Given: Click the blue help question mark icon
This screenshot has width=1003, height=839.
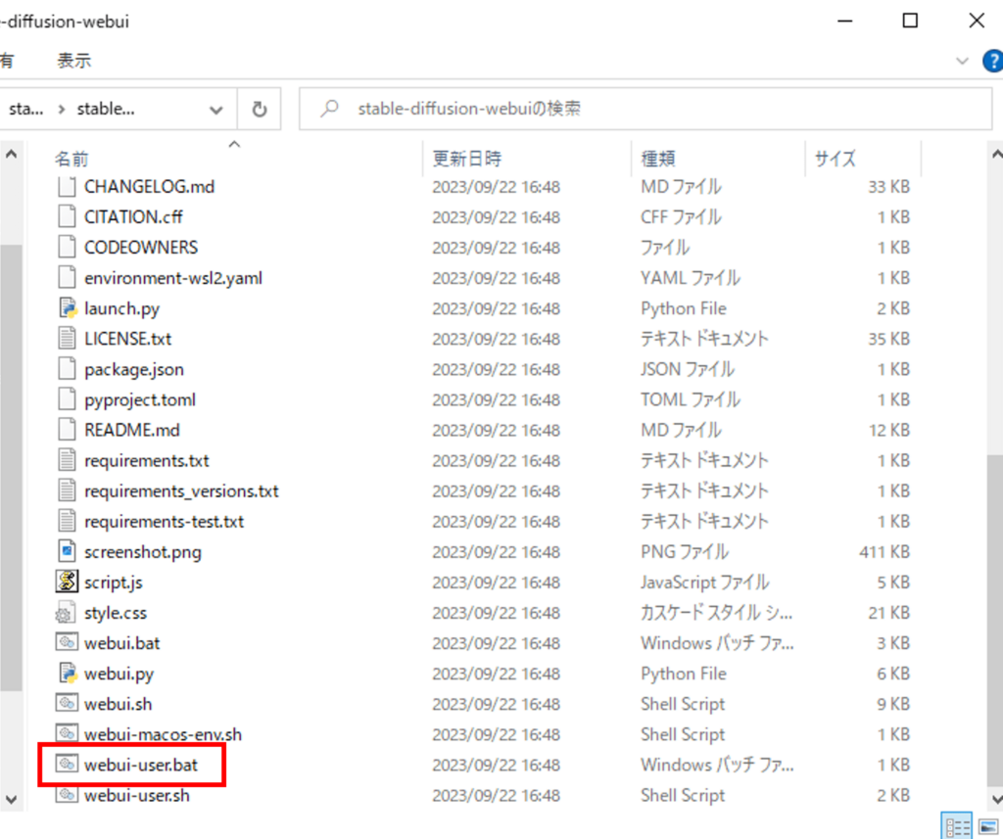Looking at the screenshot, I should [992, 61].
